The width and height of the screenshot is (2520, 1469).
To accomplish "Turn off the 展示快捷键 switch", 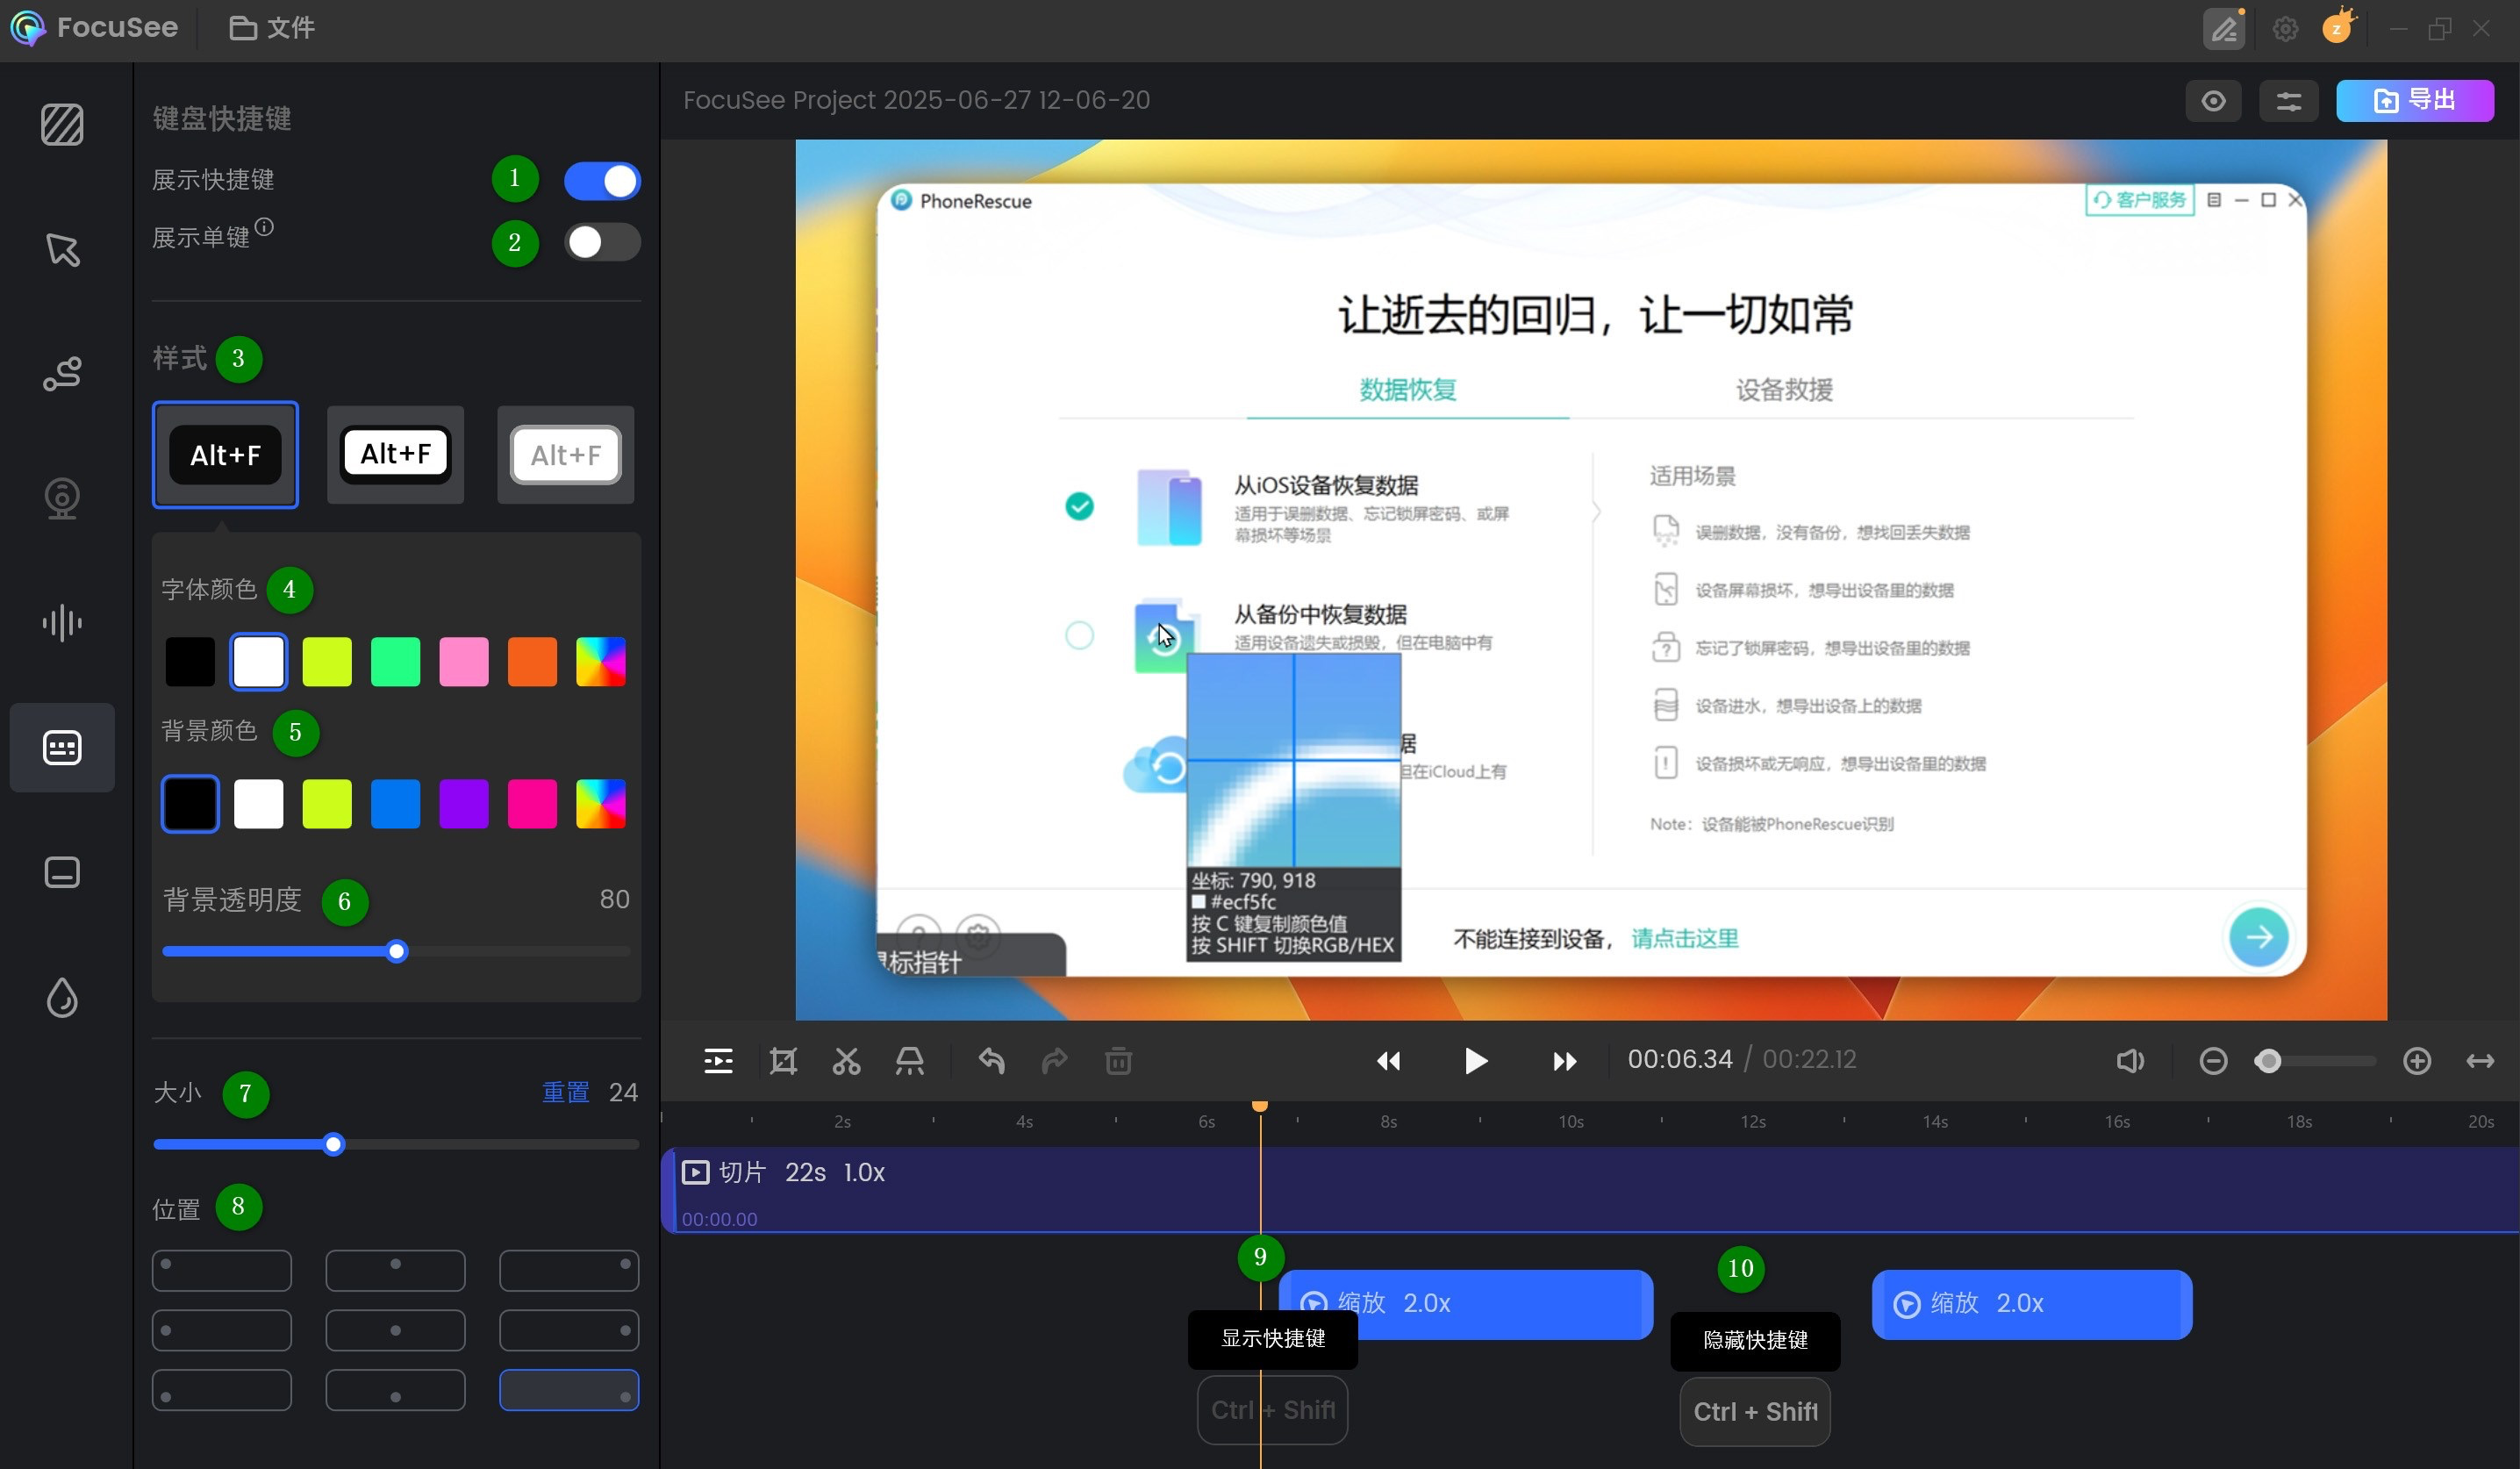I will [x=602, y=181].
